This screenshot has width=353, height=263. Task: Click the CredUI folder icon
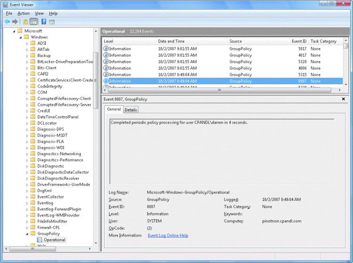(33, 111)
